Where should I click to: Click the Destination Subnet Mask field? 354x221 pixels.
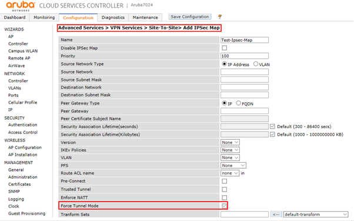[245, 95]
